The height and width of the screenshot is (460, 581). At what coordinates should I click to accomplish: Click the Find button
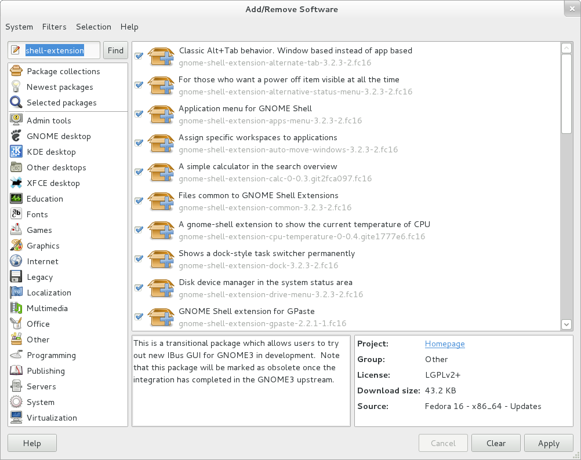[115, 50]
